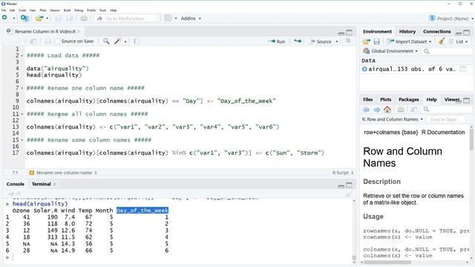Maximize the source editor pane
The height and width of the screenshot is (267, 475).
coord(350,33)
